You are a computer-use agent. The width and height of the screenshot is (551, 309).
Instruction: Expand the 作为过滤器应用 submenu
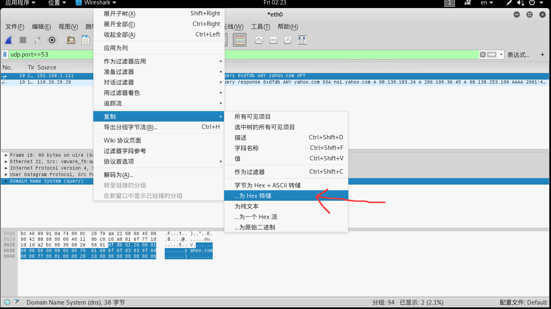coord(159,61)
